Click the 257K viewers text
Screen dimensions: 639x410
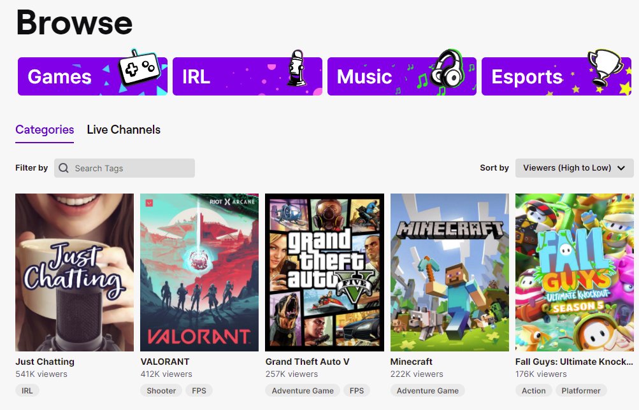click(291, 374)
